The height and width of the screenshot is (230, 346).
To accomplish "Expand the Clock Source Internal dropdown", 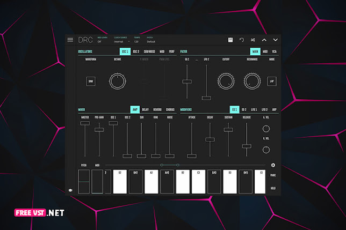I will [x=122, y=42].
